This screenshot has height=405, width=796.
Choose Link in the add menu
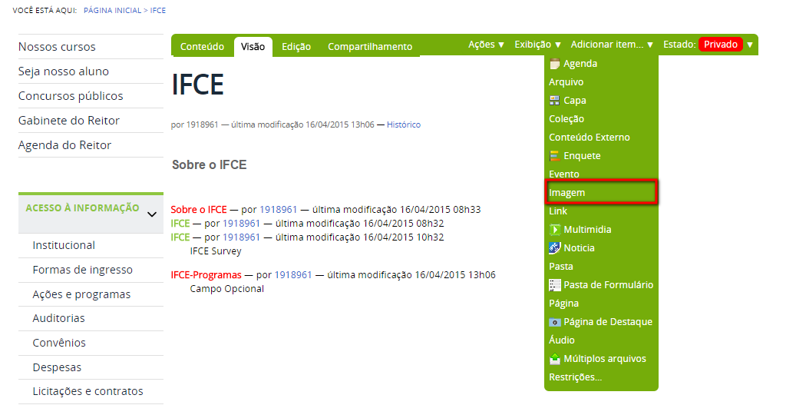click(558, 211)
